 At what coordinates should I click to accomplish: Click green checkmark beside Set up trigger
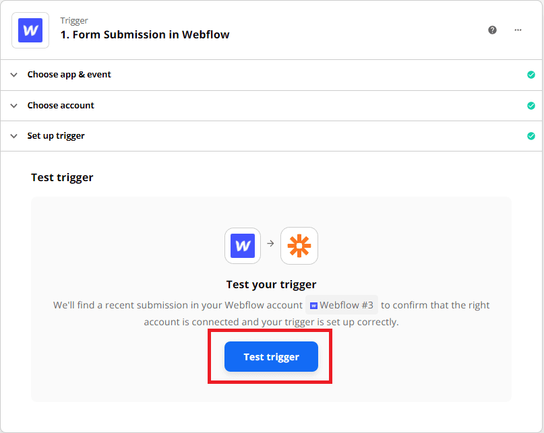click(x=531, y=136)
